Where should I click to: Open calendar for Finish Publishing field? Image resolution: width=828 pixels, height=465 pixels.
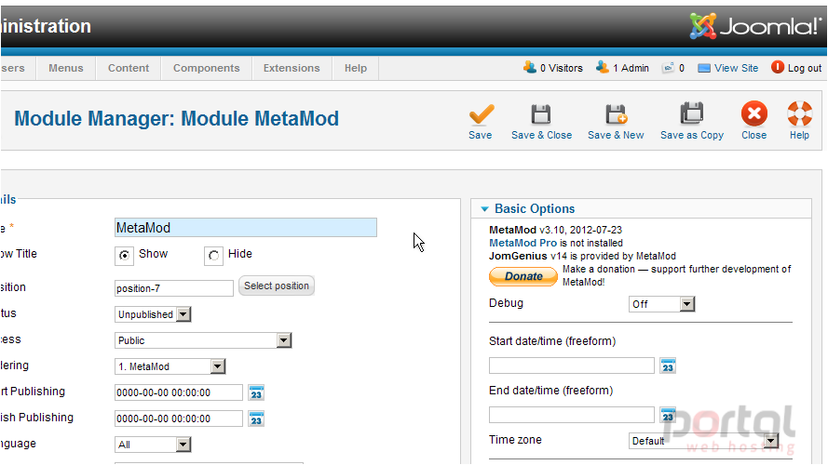point(256,418)
